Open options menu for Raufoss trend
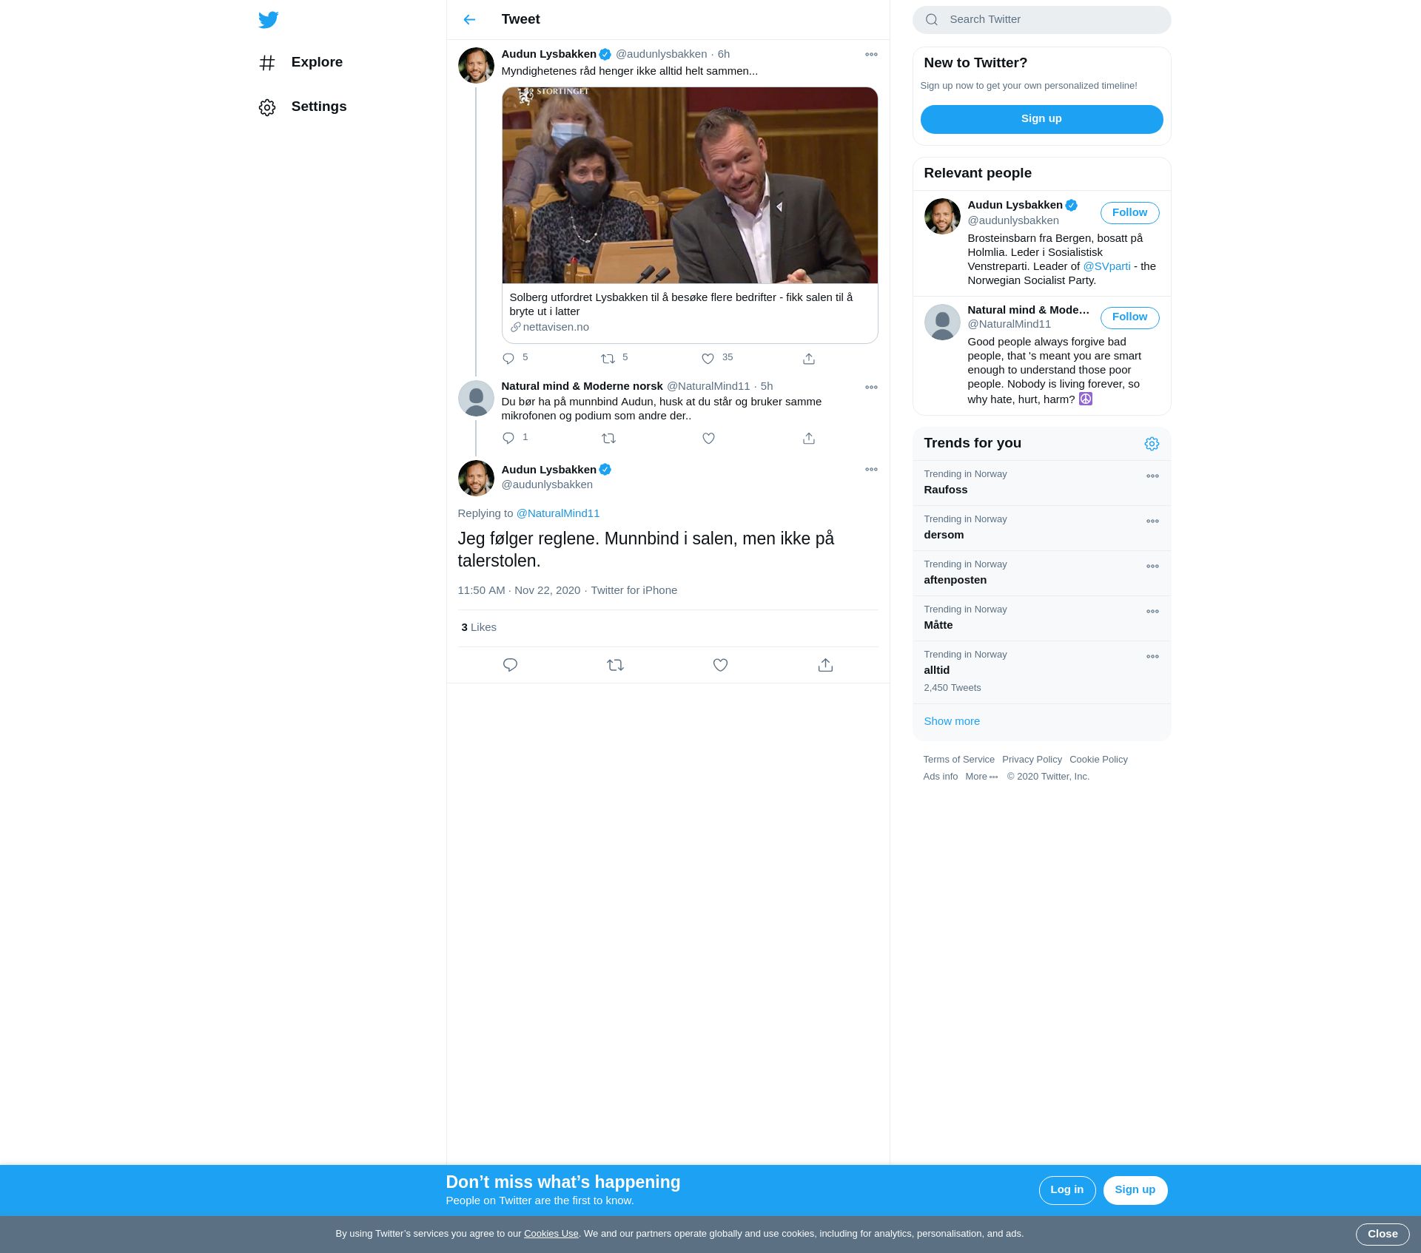This screenshot has width=1421, height=1253. (1152, 476)
